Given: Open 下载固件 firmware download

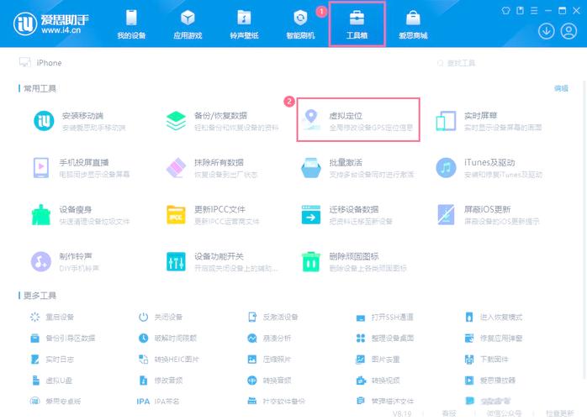Looking at the screenshot, I should click(x=486, y=360).
